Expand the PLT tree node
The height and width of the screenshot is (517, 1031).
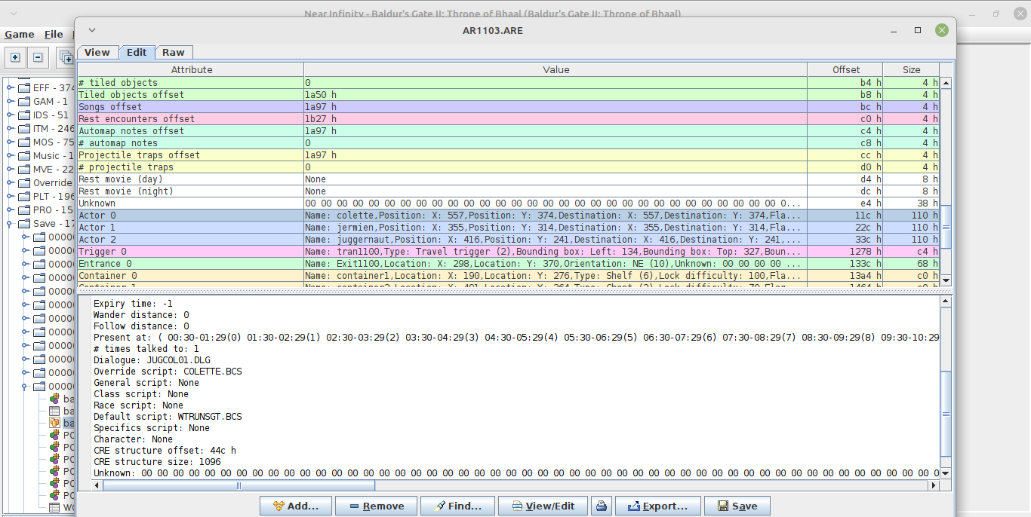pos(11,197)
